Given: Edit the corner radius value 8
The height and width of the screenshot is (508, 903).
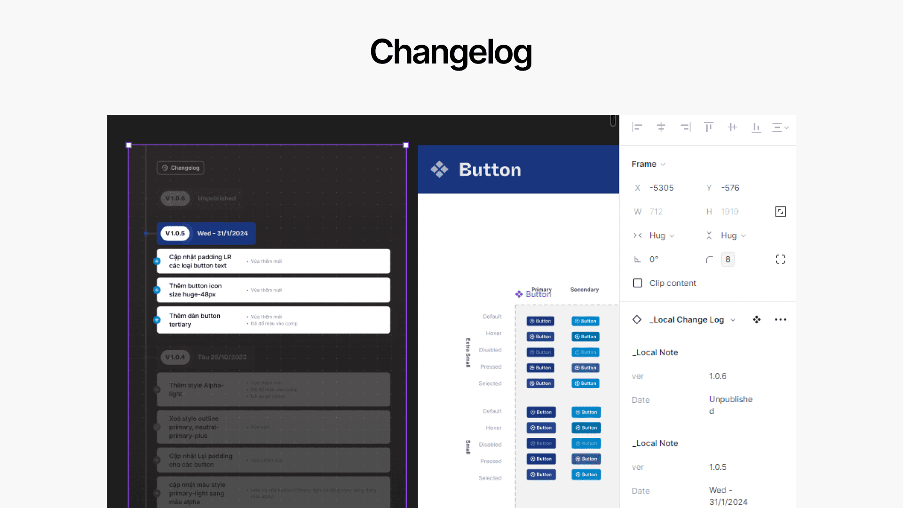Looking at the screenshot, I should click(728, 259).
